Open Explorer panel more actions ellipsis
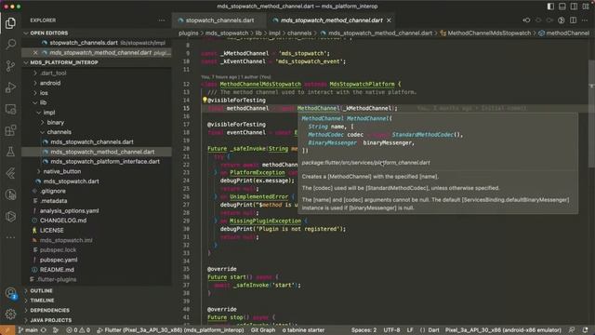The width and height of the screenshot is (595, 335). coord(162,20)
